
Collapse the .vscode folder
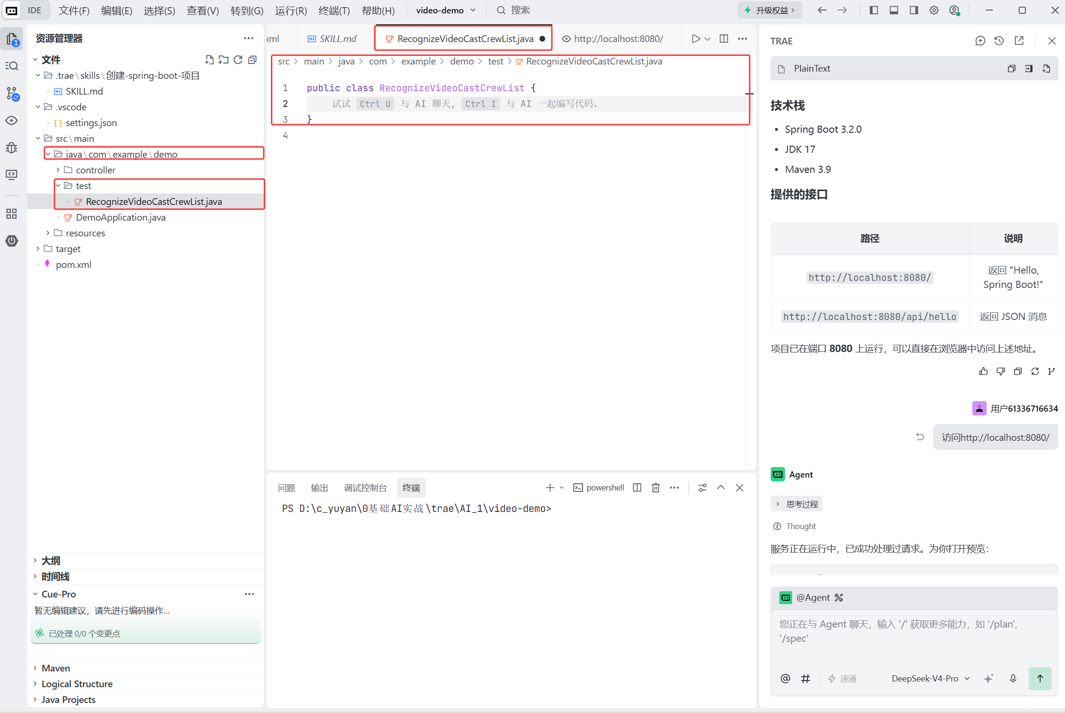click(38, 107)
